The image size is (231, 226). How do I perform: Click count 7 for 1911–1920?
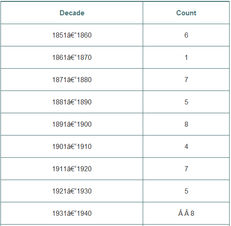(x=186, y=169)
